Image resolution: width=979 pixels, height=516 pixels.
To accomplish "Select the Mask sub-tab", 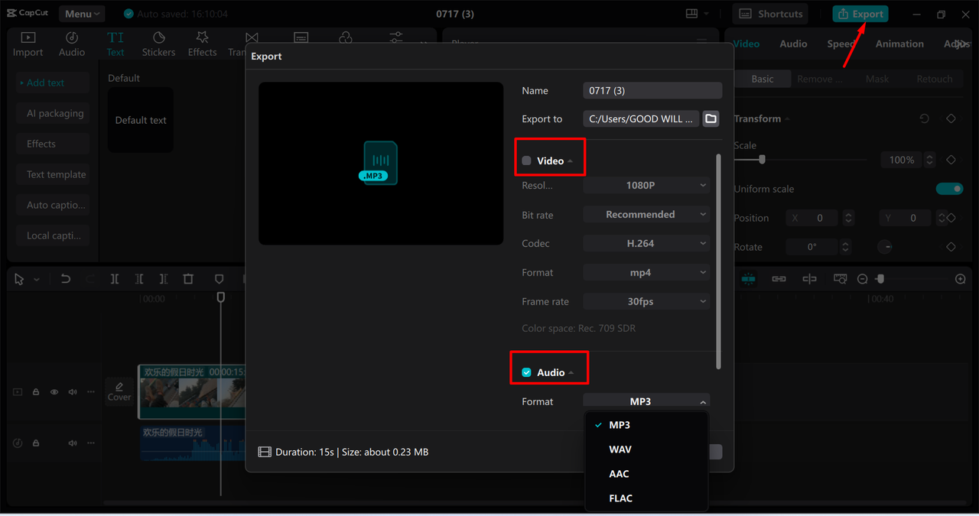I will pos(877,79).
